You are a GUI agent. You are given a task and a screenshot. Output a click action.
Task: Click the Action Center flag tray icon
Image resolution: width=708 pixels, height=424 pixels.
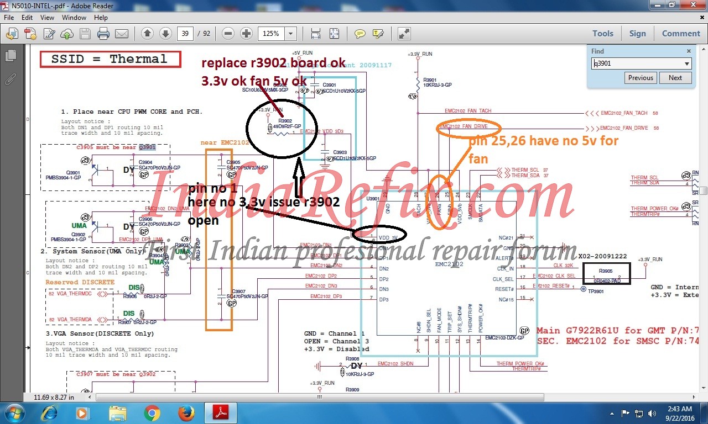[x=626, y=413]
